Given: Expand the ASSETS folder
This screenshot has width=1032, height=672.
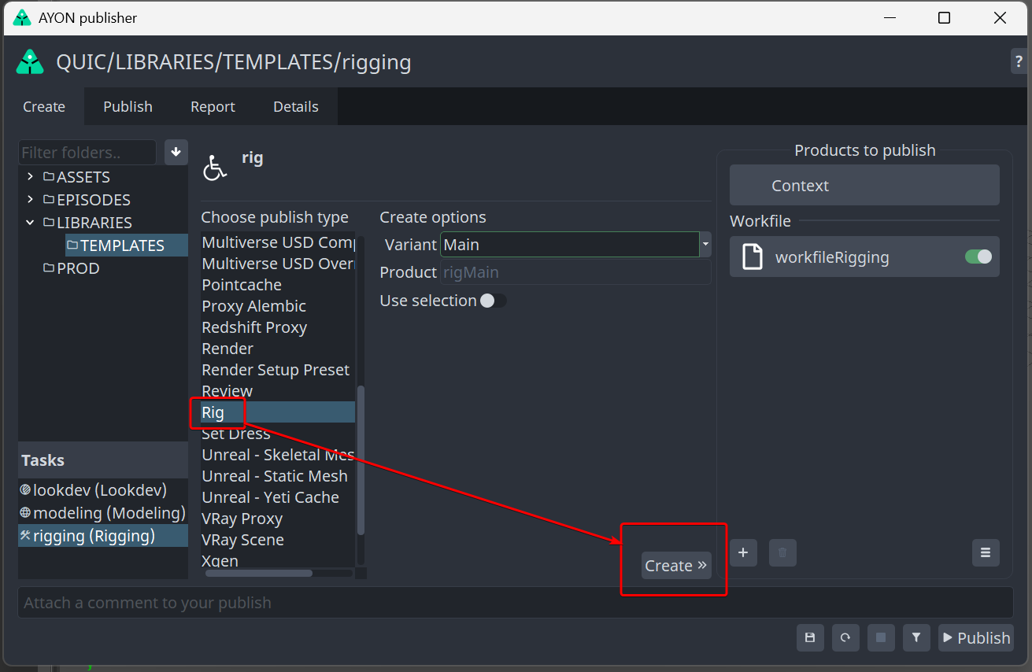Looking at the screenshot, I should pyautogui.click(x=30, y=177).
